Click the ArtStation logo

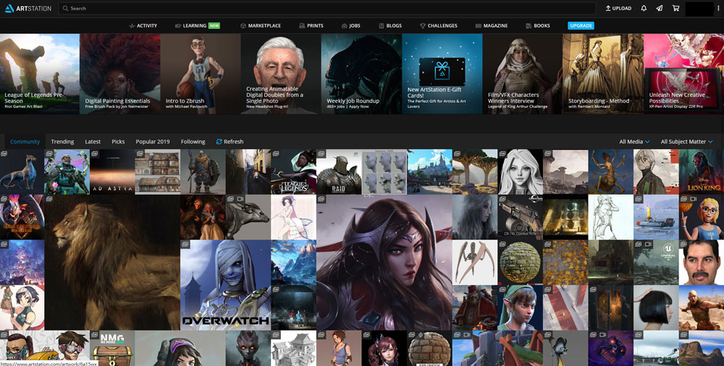(28, 8)
